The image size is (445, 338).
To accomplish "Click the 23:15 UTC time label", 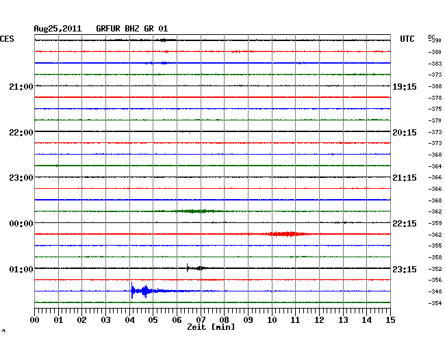I will click(405, 269).
